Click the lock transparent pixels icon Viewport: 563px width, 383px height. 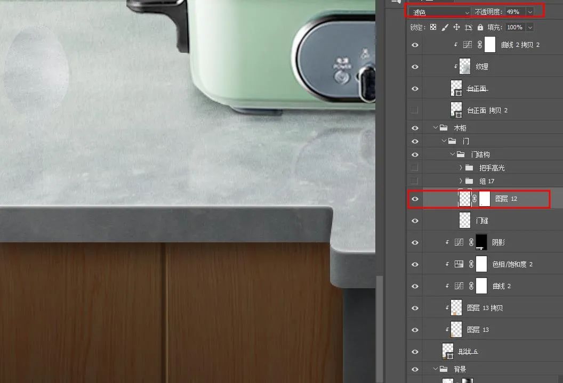pyautogui.click(x=433, y=27)
